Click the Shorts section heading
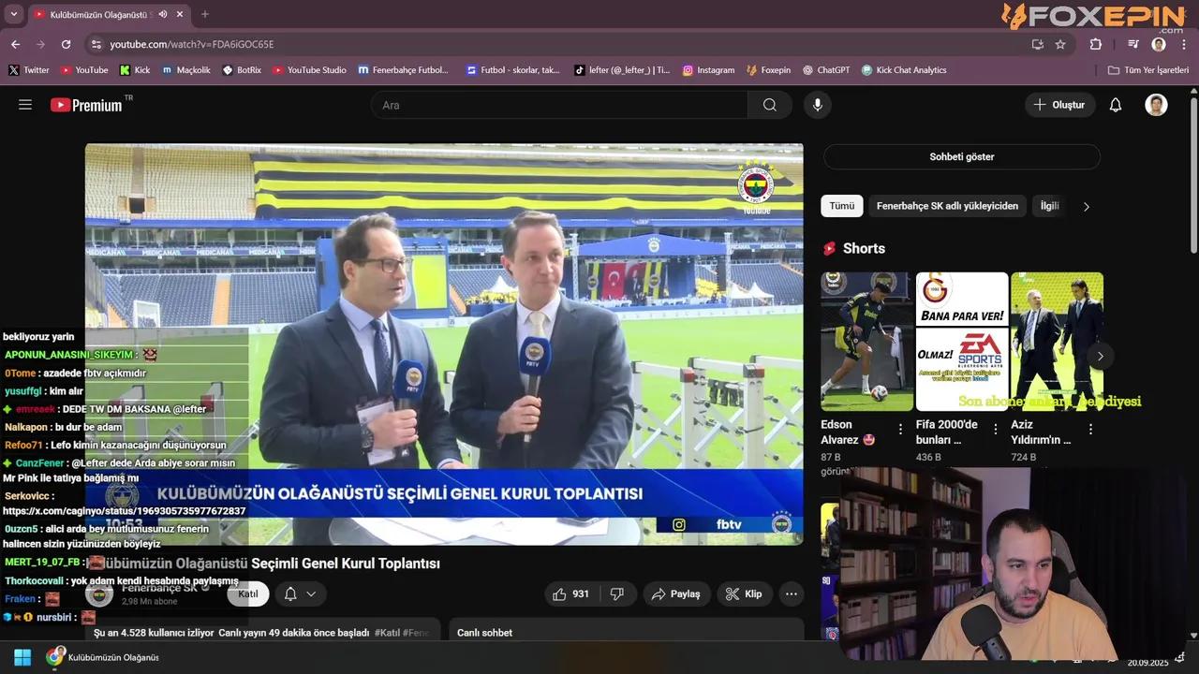The image size is (1199, 674). [864, 248]
